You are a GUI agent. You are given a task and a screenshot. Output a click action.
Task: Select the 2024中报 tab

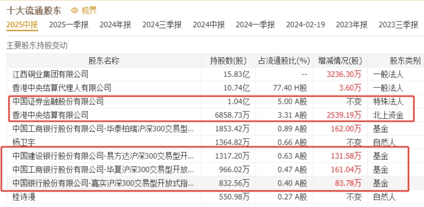click(209, 25)
